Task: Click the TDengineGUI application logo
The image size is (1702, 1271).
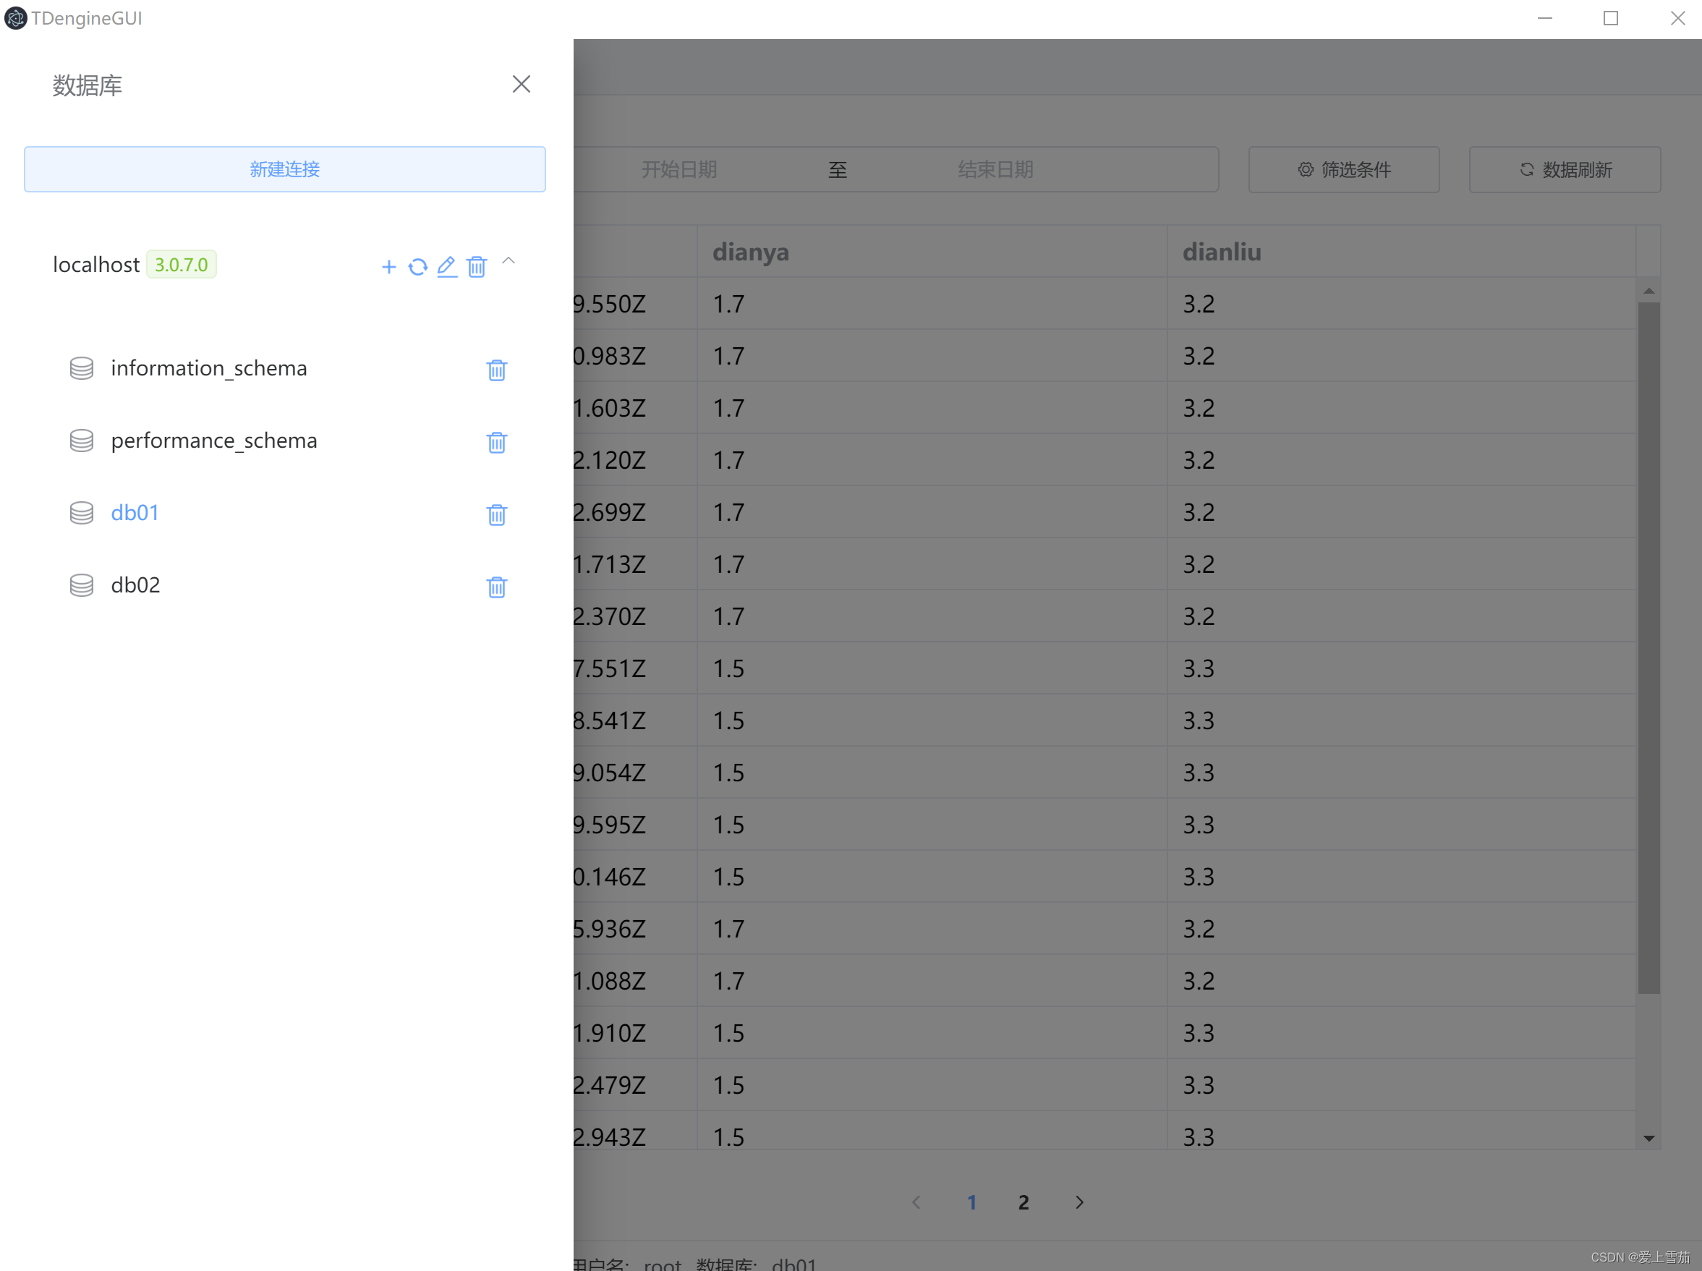Action: pyautogui.click(x=15, y=17)
